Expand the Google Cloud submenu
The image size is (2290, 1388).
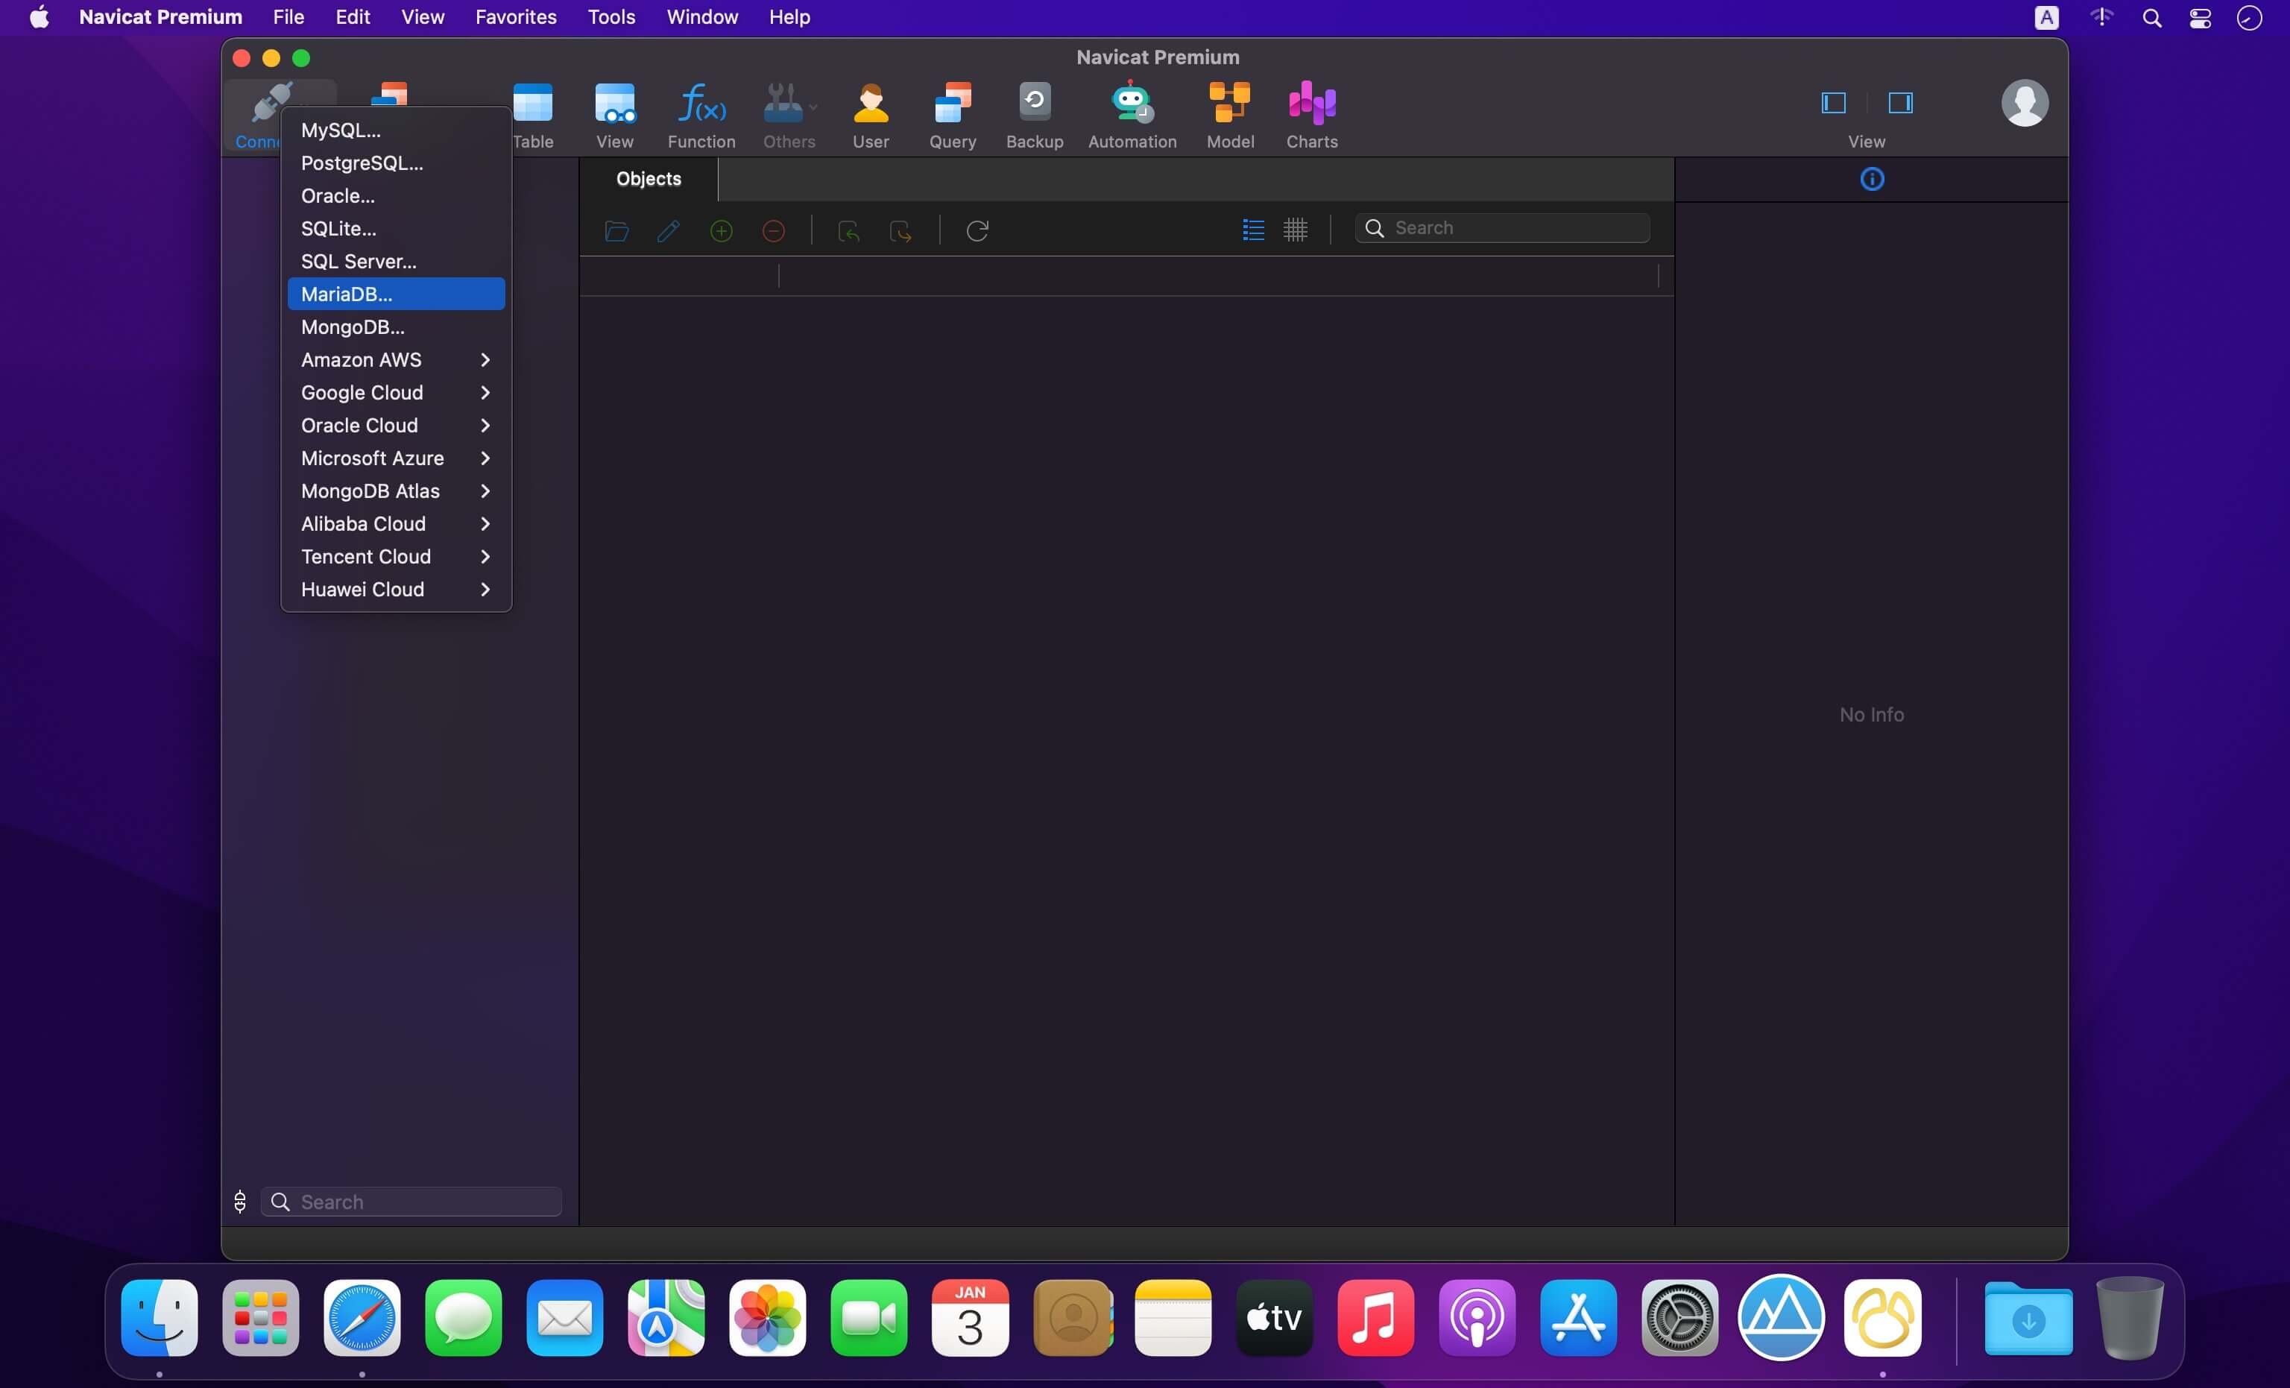tap(396, 392)
